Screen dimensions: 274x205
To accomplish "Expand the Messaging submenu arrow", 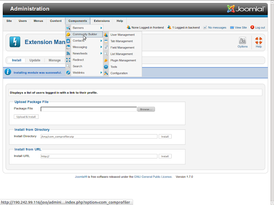I will pyautogui.click(x=101, y=47).
